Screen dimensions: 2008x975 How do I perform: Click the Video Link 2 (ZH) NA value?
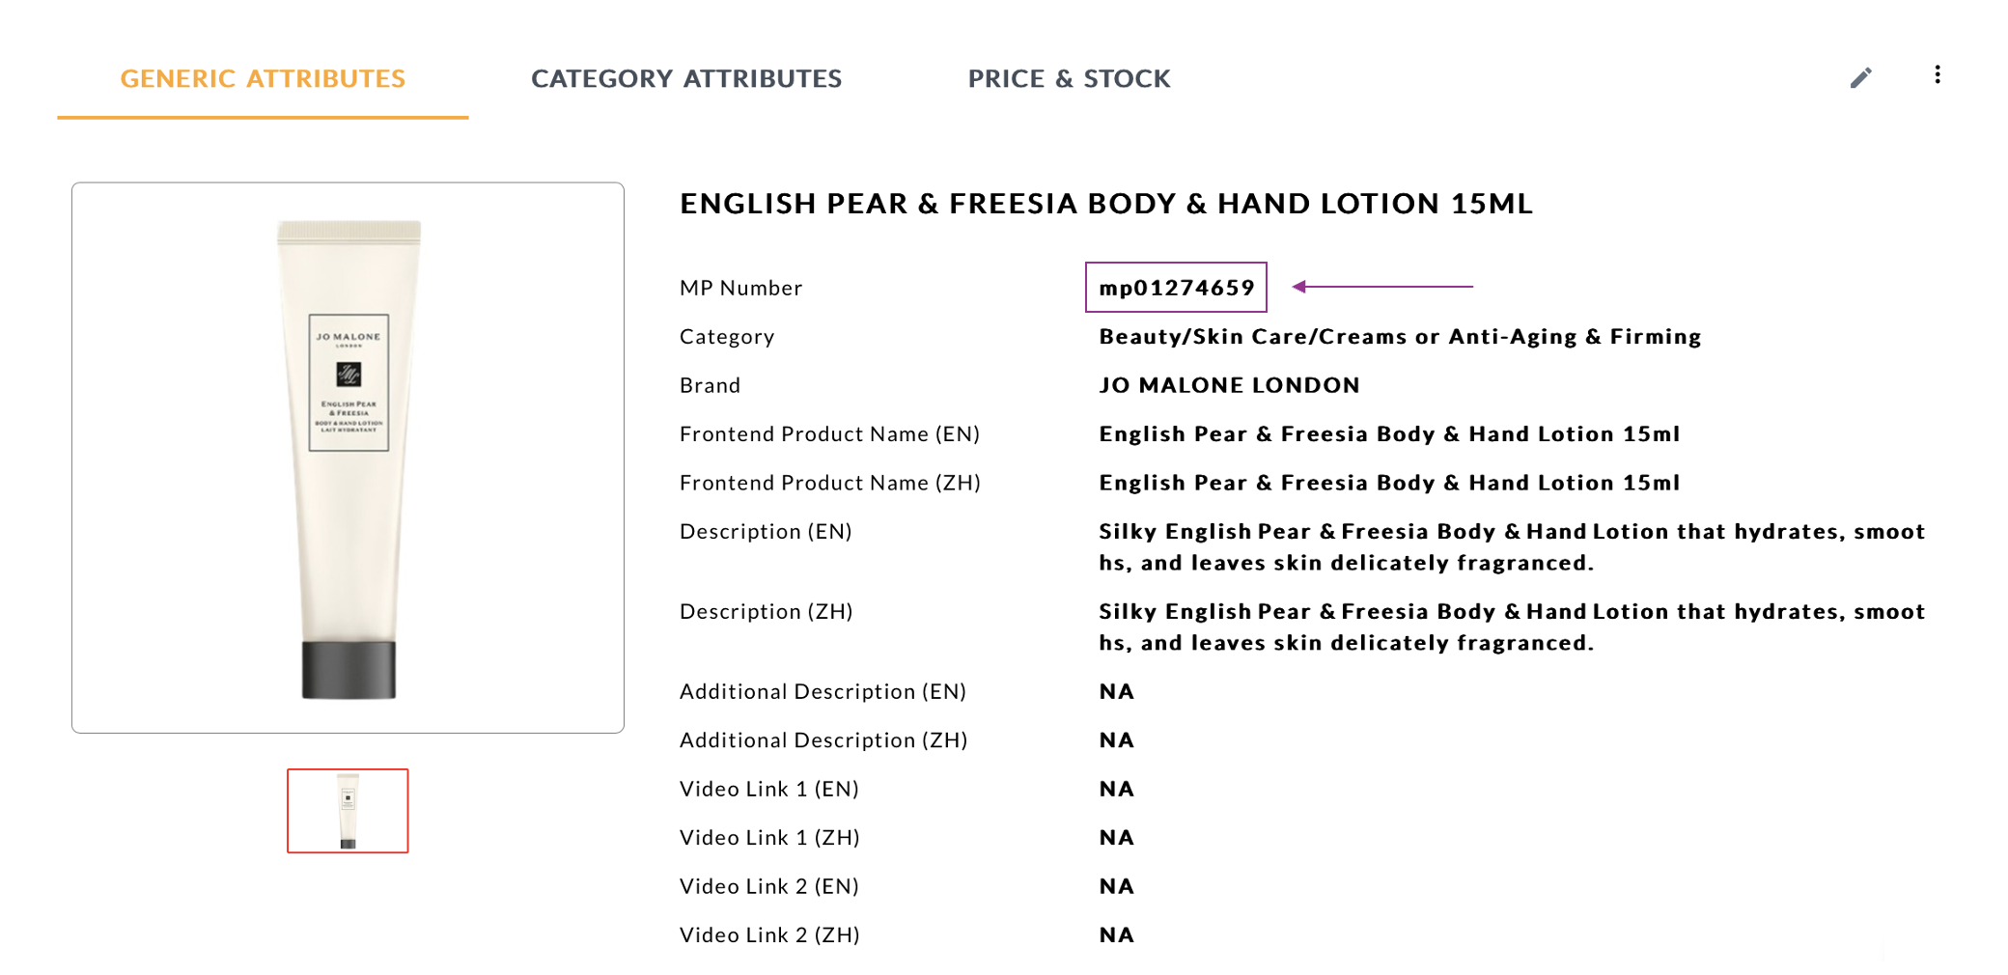(1116, 935)
